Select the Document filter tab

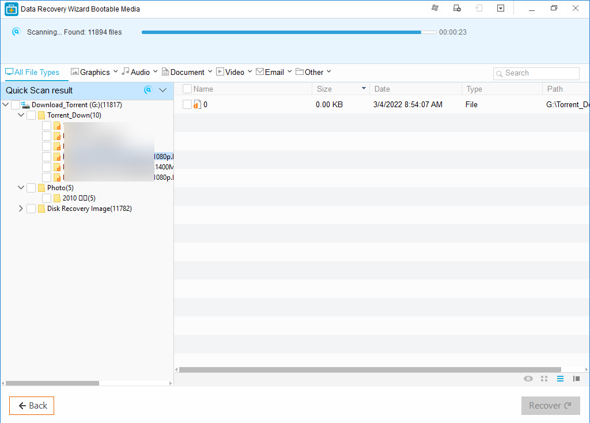[x=183, y=72]
